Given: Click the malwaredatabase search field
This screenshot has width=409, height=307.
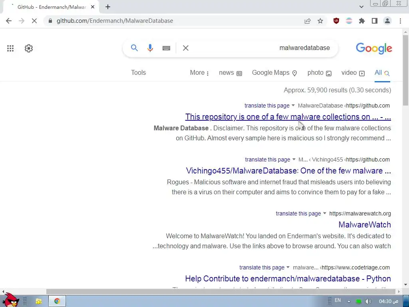Looking at the screenshot, I should (261, 48).
